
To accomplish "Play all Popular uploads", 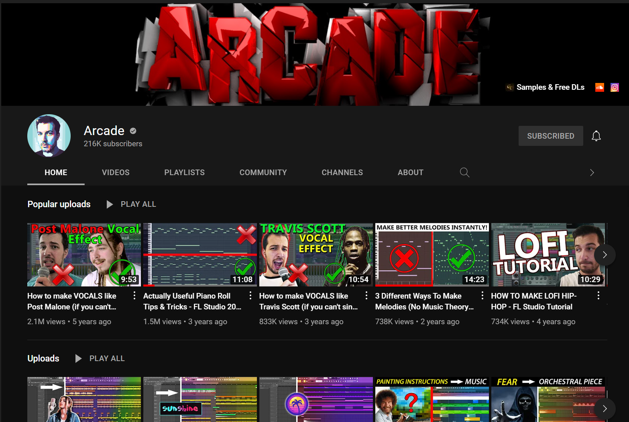I will (132, 204).
